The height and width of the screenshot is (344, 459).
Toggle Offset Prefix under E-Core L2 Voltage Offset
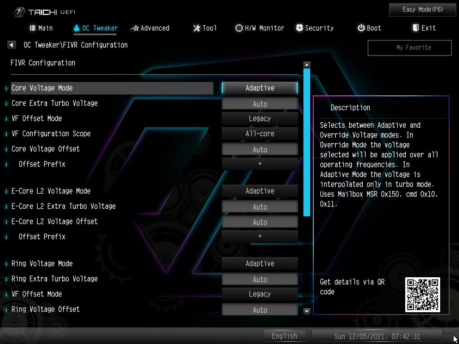pyautogui.click(x=260, y=236)
